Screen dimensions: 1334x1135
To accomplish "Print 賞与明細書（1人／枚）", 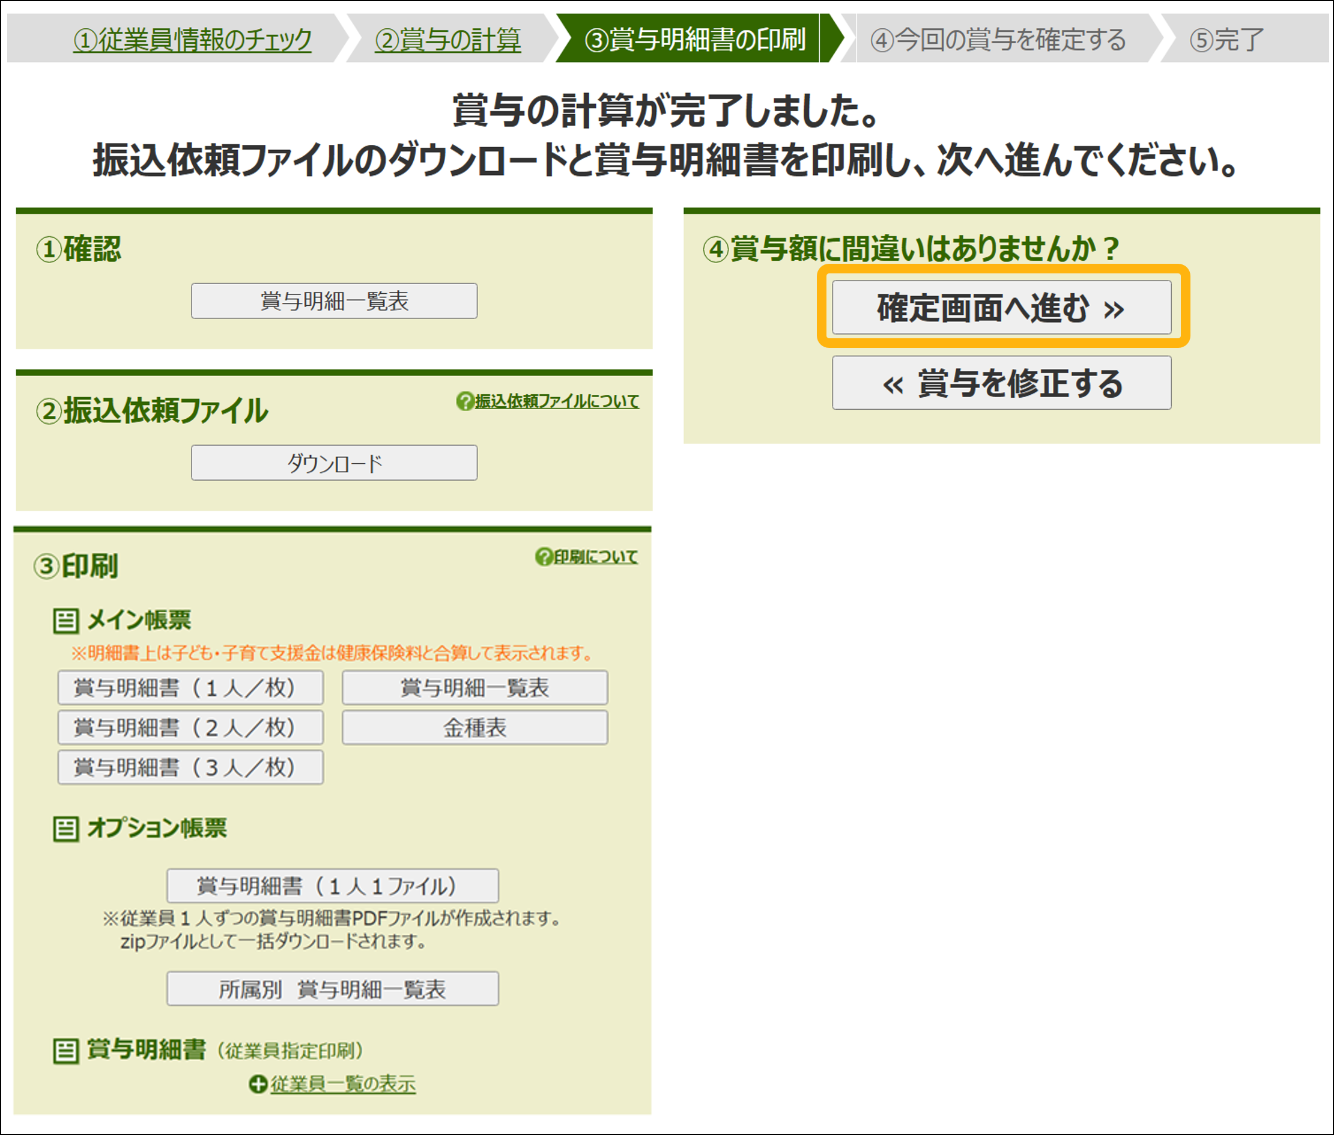I will coord(190,688).
